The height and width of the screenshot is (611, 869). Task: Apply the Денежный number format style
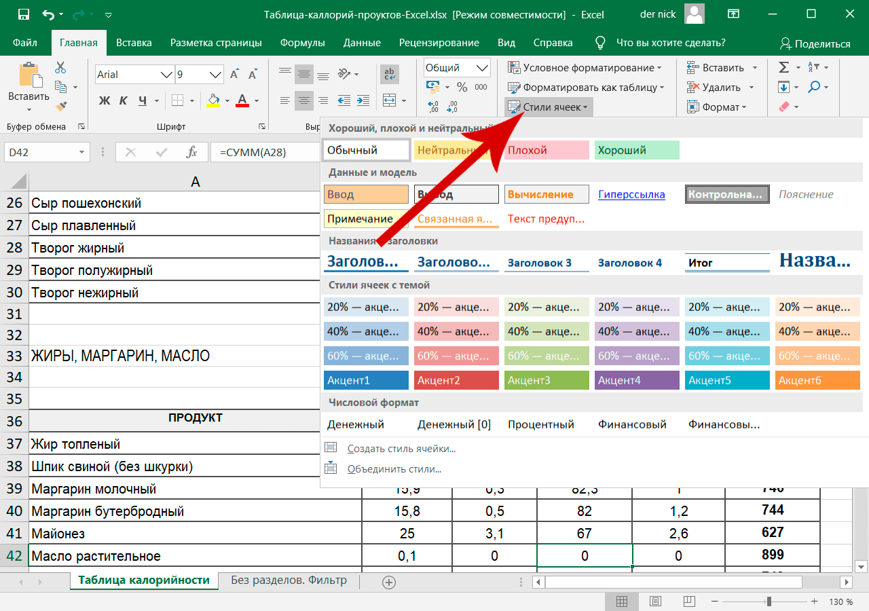(356, 424)
